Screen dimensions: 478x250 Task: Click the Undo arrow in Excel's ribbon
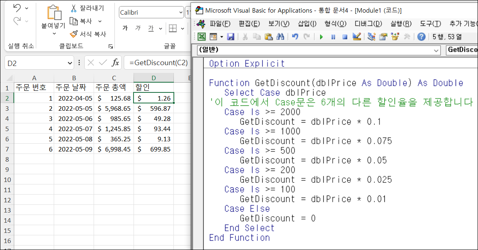[17, 8]
